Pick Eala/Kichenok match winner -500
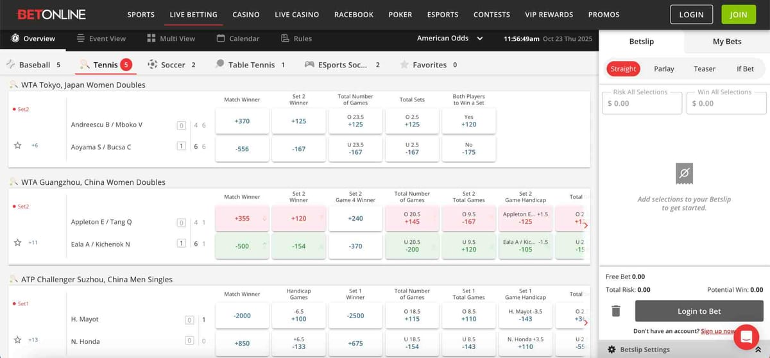 tap(242, 246)
